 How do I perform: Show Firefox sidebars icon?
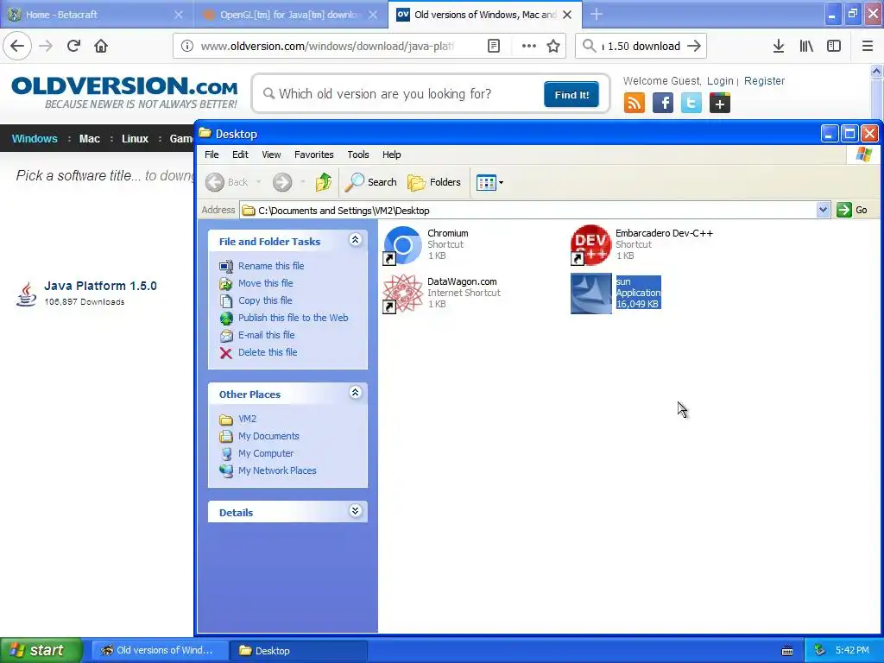click(x=834, y=46)
